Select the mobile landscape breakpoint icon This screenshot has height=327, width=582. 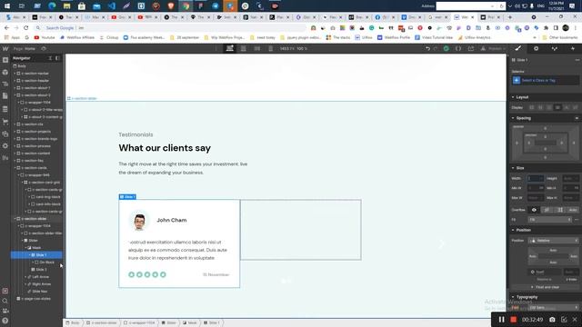click(x=257, y=48)
